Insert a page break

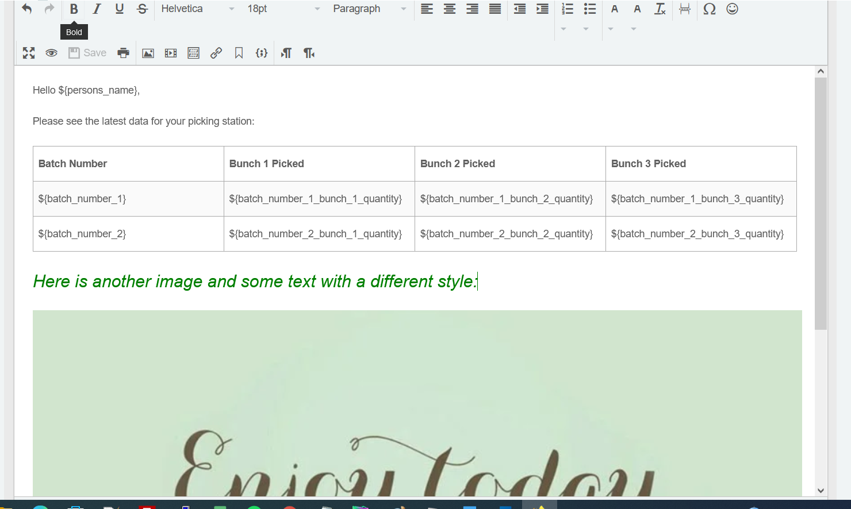(x=685, y=9)
